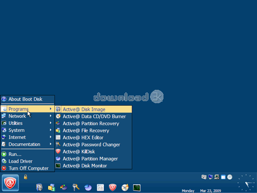
Task: Select Turn Off Computer
Action: [x=27, y=168]
